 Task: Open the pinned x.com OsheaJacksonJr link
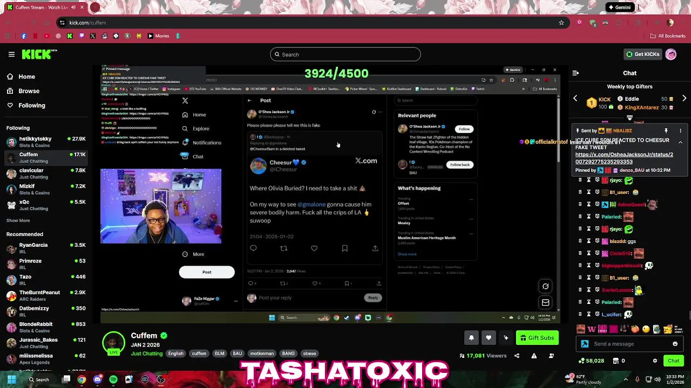(x=624, y=158)
